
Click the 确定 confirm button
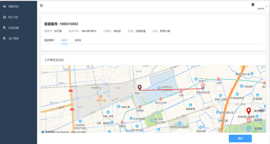click(240, 139)
